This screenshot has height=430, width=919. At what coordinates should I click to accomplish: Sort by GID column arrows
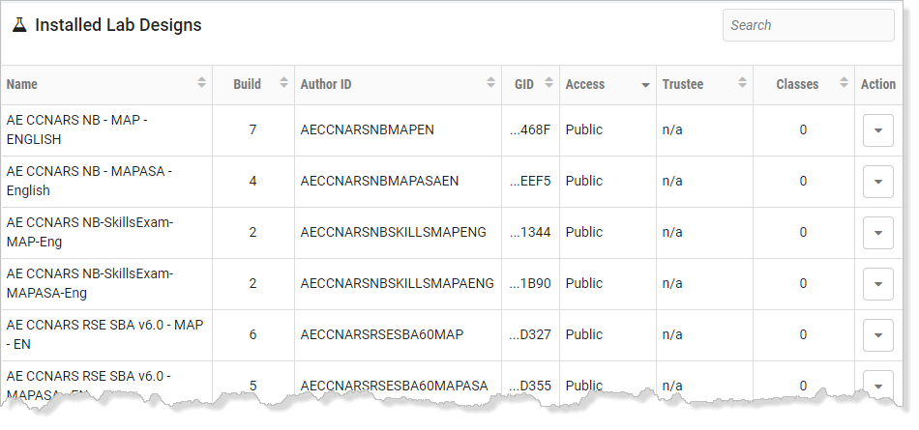(549, 82)
